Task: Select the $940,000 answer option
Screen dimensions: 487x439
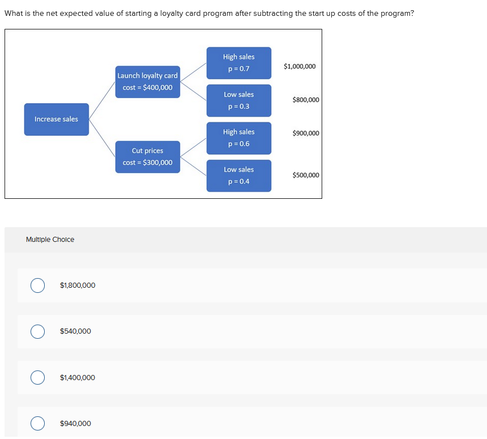Action: pos(38,423)
